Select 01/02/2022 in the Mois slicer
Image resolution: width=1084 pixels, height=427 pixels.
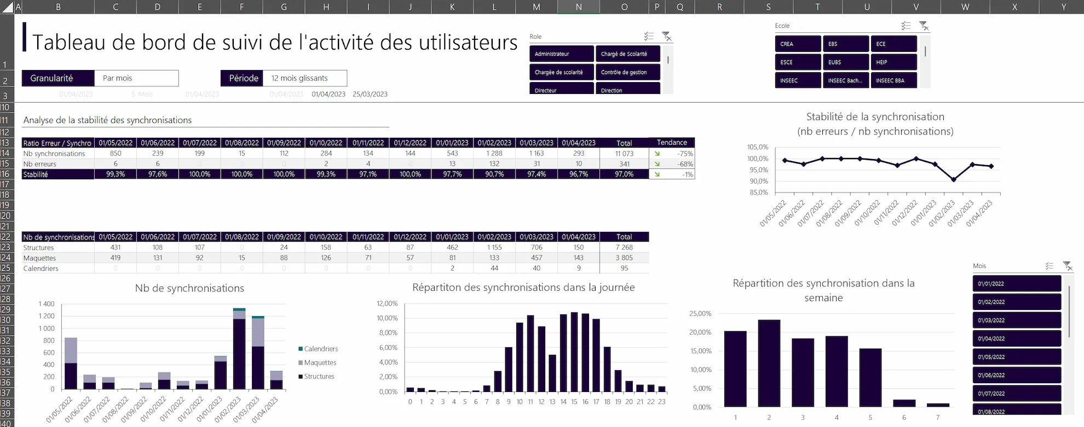click(1017, 302)
